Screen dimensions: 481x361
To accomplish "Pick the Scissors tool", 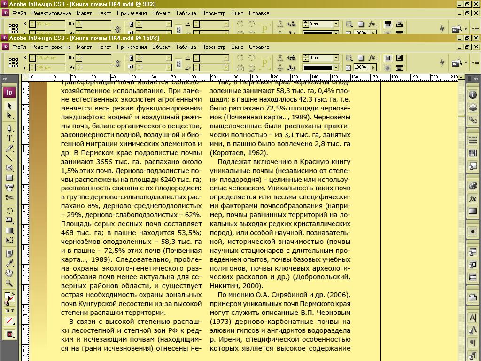I will pyautogui.click(x=9, y=198).
